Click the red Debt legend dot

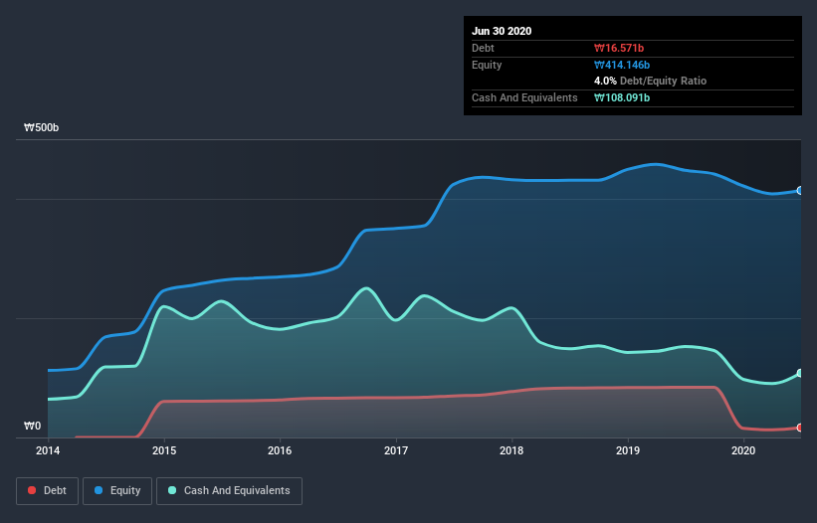[32, 490]
